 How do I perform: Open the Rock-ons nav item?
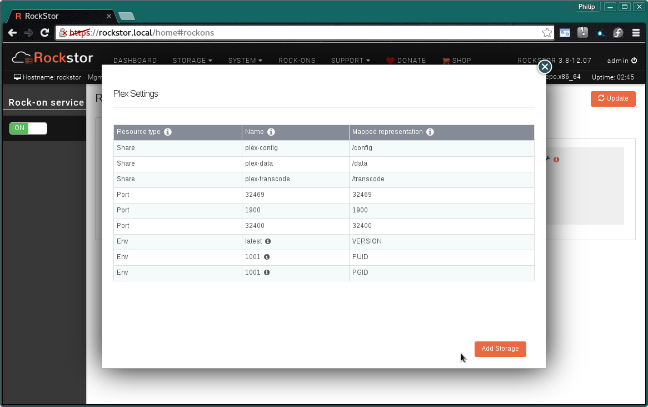tap(297, 61)
